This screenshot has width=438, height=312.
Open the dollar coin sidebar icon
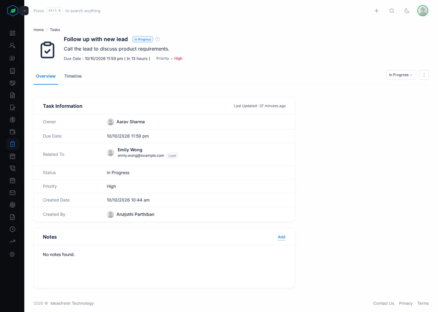[x=12, y=120]
